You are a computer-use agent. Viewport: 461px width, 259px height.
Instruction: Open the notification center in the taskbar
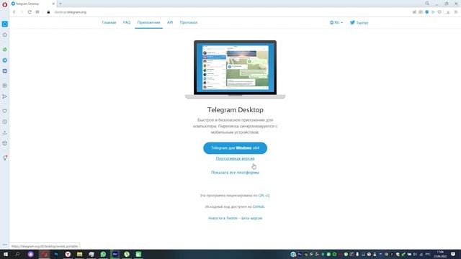point(453,254)
